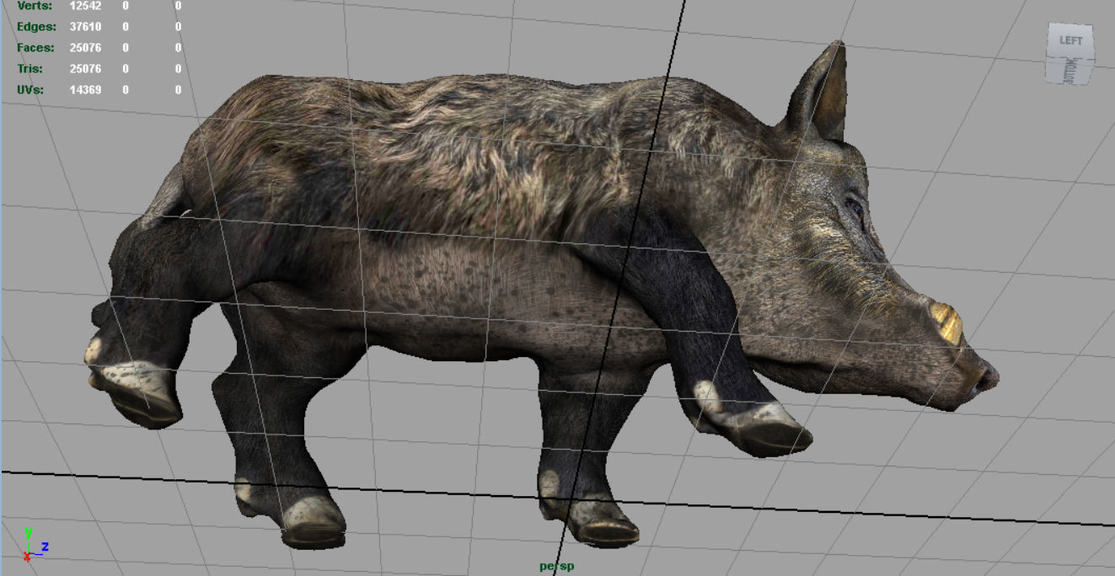Select the "UVs:" heads-up label
Viewport: 1115px width, 576px height.
coord(30,89)
